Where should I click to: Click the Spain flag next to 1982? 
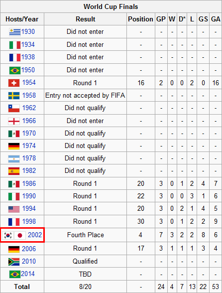click(14, 171)
